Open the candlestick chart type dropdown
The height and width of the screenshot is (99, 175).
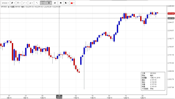(x=13, y=3)
